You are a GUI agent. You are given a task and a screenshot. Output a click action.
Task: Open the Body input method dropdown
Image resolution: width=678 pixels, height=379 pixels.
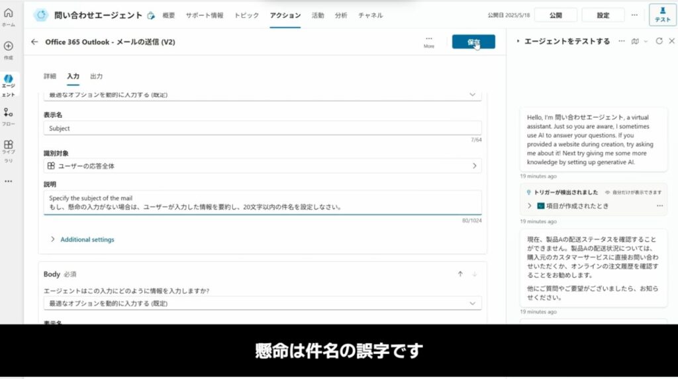262,303
